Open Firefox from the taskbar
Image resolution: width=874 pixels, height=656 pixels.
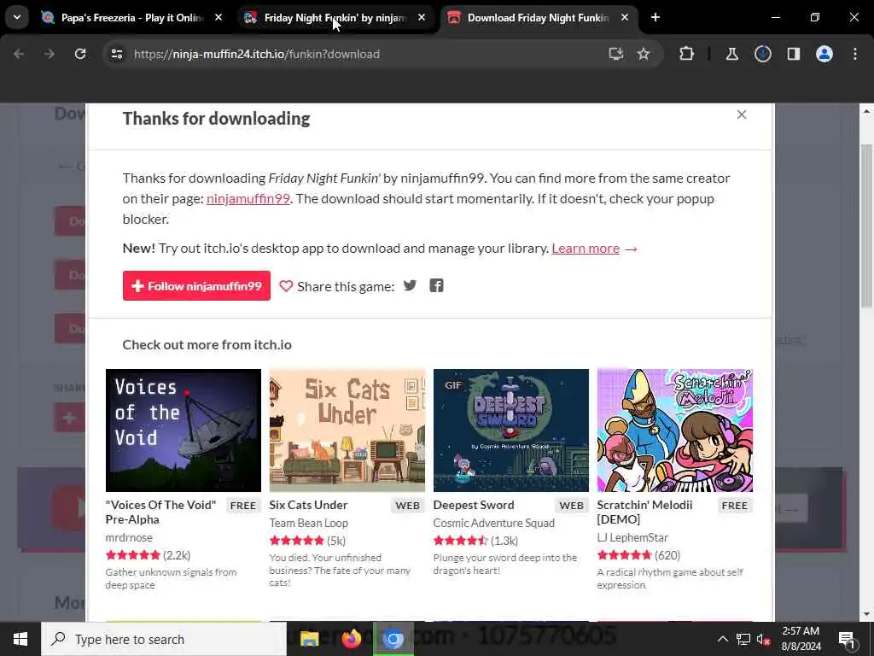(351, 639)
